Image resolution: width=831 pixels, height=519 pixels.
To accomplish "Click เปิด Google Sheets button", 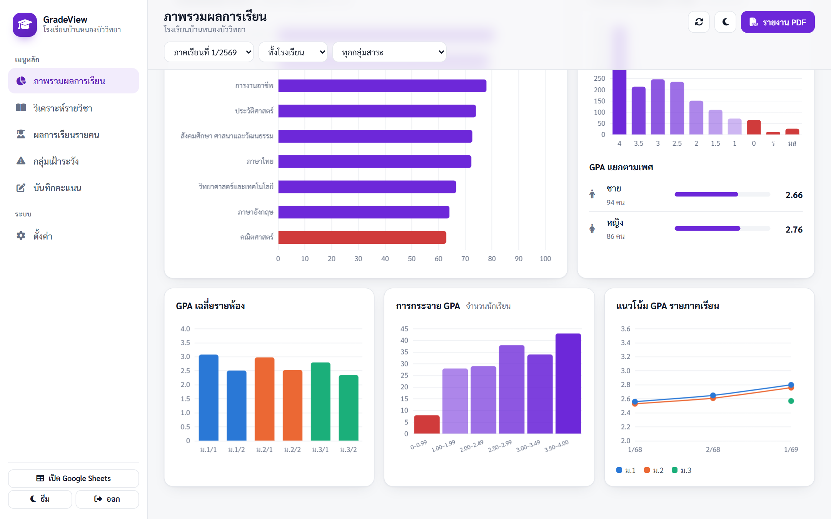I will pyautogui.click(x=73, y=478).
